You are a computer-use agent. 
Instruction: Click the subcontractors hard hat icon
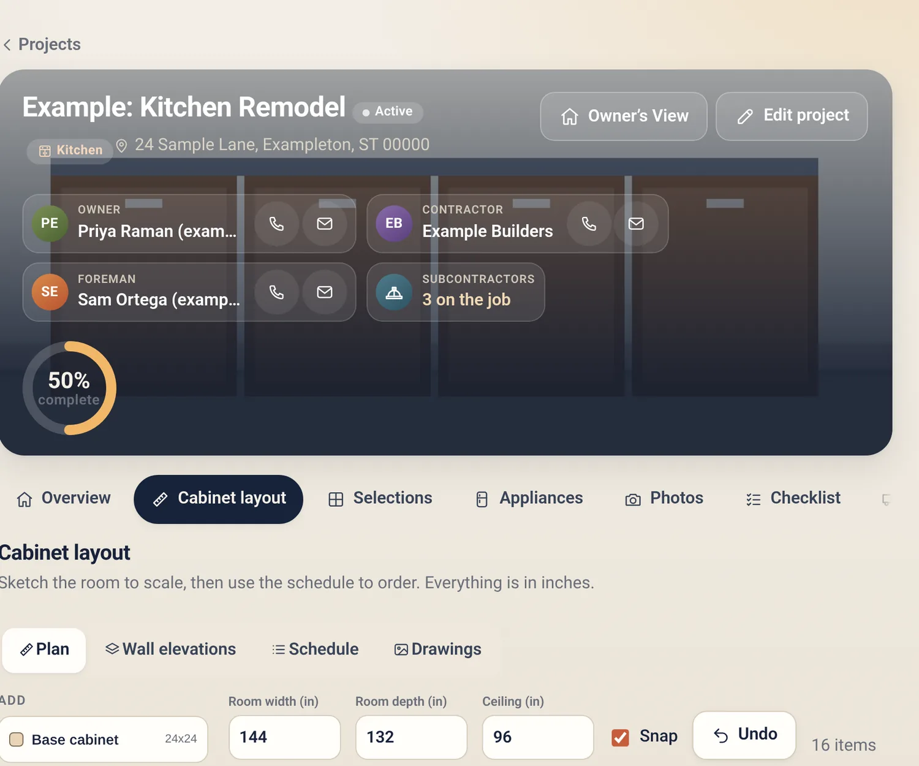coord(394,292)
